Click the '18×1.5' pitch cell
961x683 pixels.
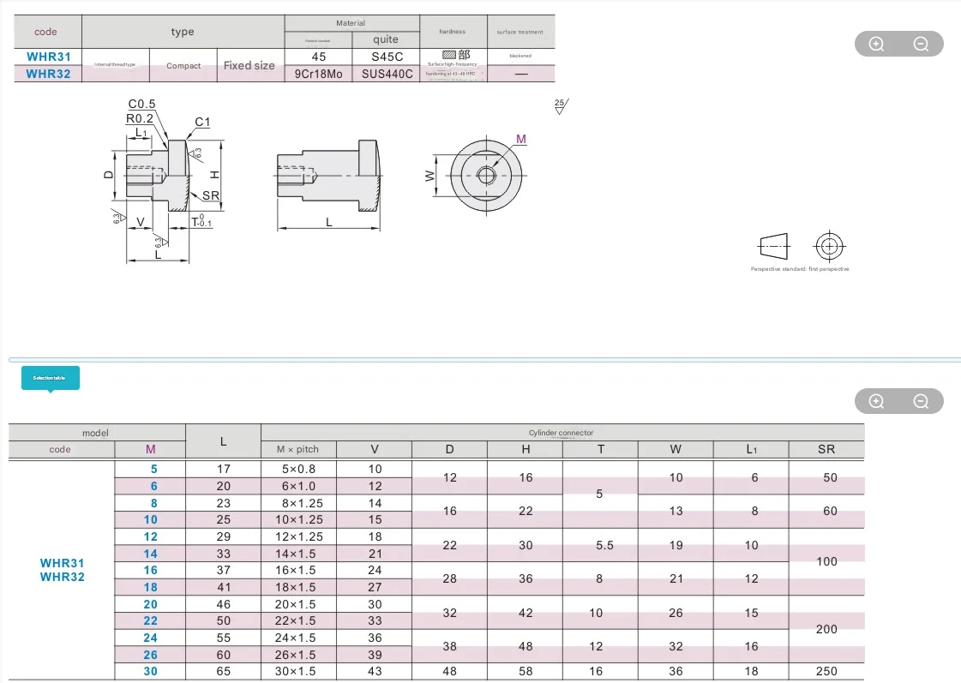[298, 587]
